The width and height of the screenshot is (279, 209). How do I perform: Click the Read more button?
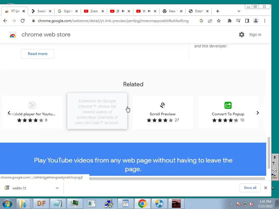[x=38, y=54]
